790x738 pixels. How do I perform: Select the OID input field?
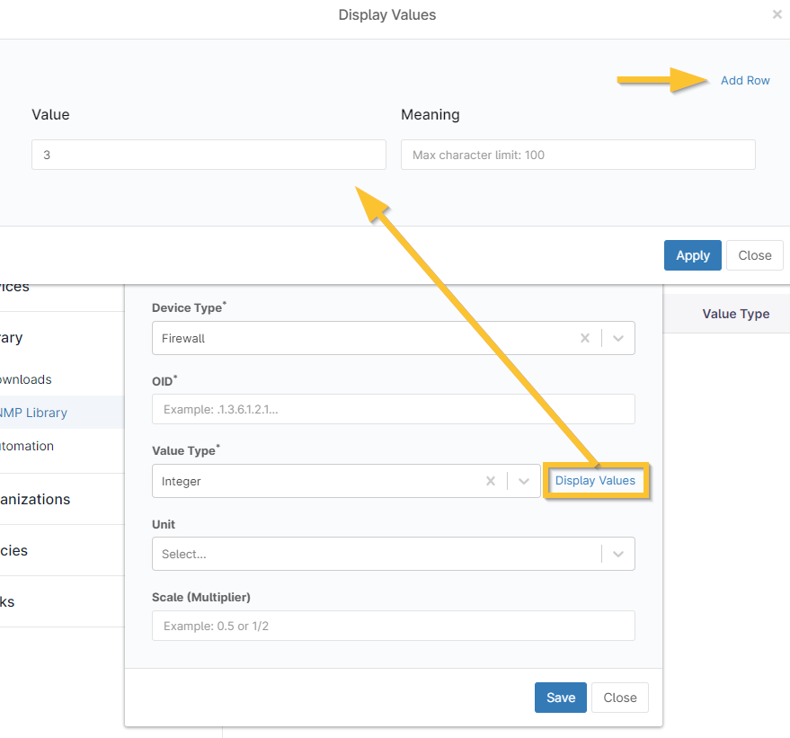pyautogui.click(x=393, y=409)
